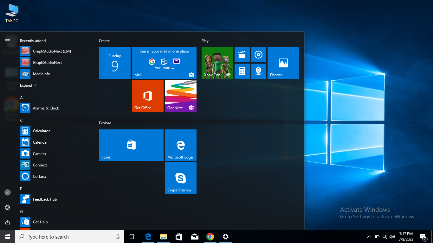433x243 pixels.
Task: Open Calculator from the app list
Action: (x=54, y=131)
